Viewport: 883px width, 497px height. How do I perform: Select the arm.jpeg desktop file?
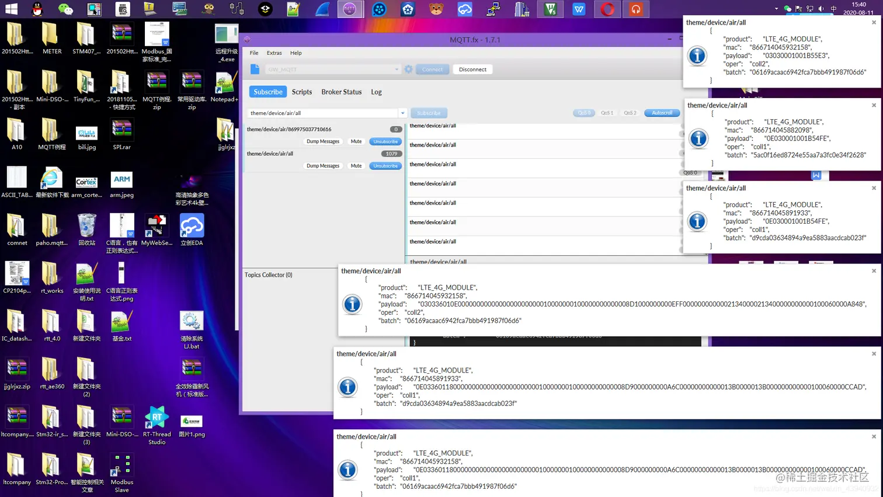coord(121,185)
